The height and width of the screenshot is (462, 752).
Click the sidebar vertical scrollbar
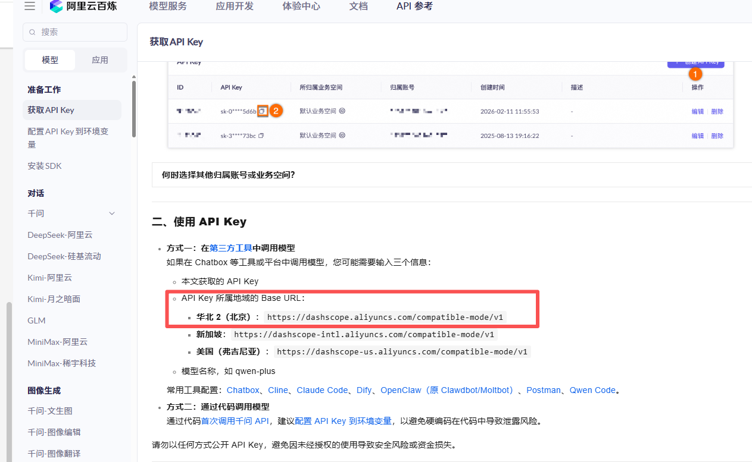coord(134,109)
